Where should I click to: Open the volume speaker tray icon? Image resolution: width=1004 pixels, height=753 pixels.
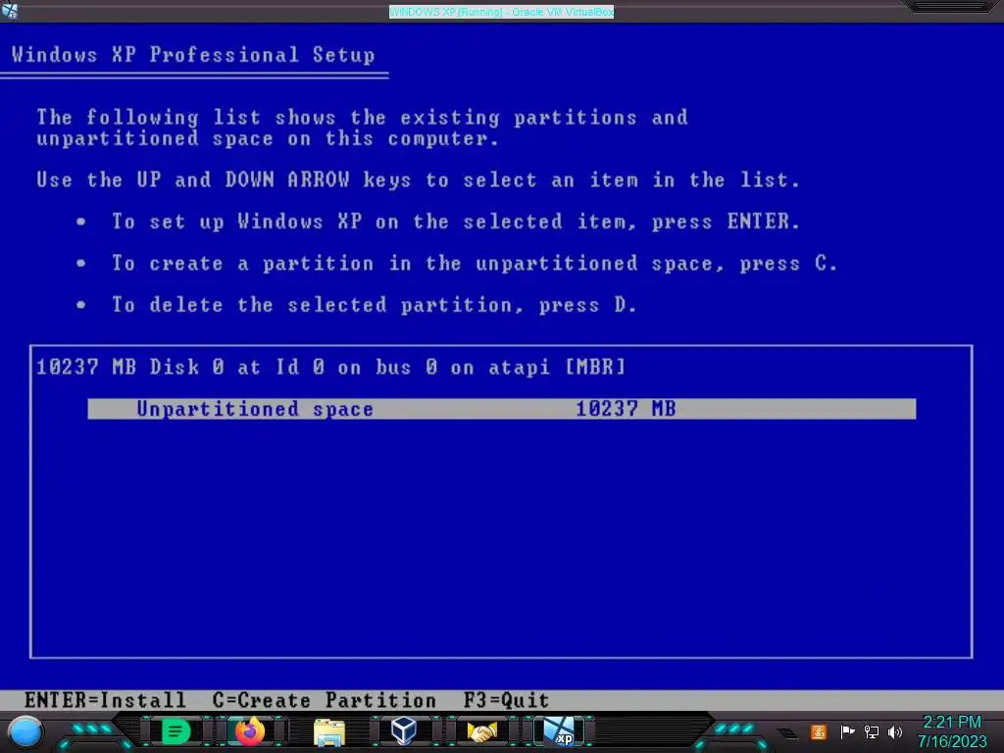[x=895, y=731]
